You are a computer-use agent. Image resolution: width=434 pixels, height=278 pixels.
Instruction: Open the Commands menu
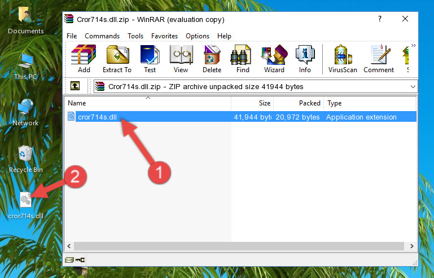pyautogui.click(x=102, y=36)
